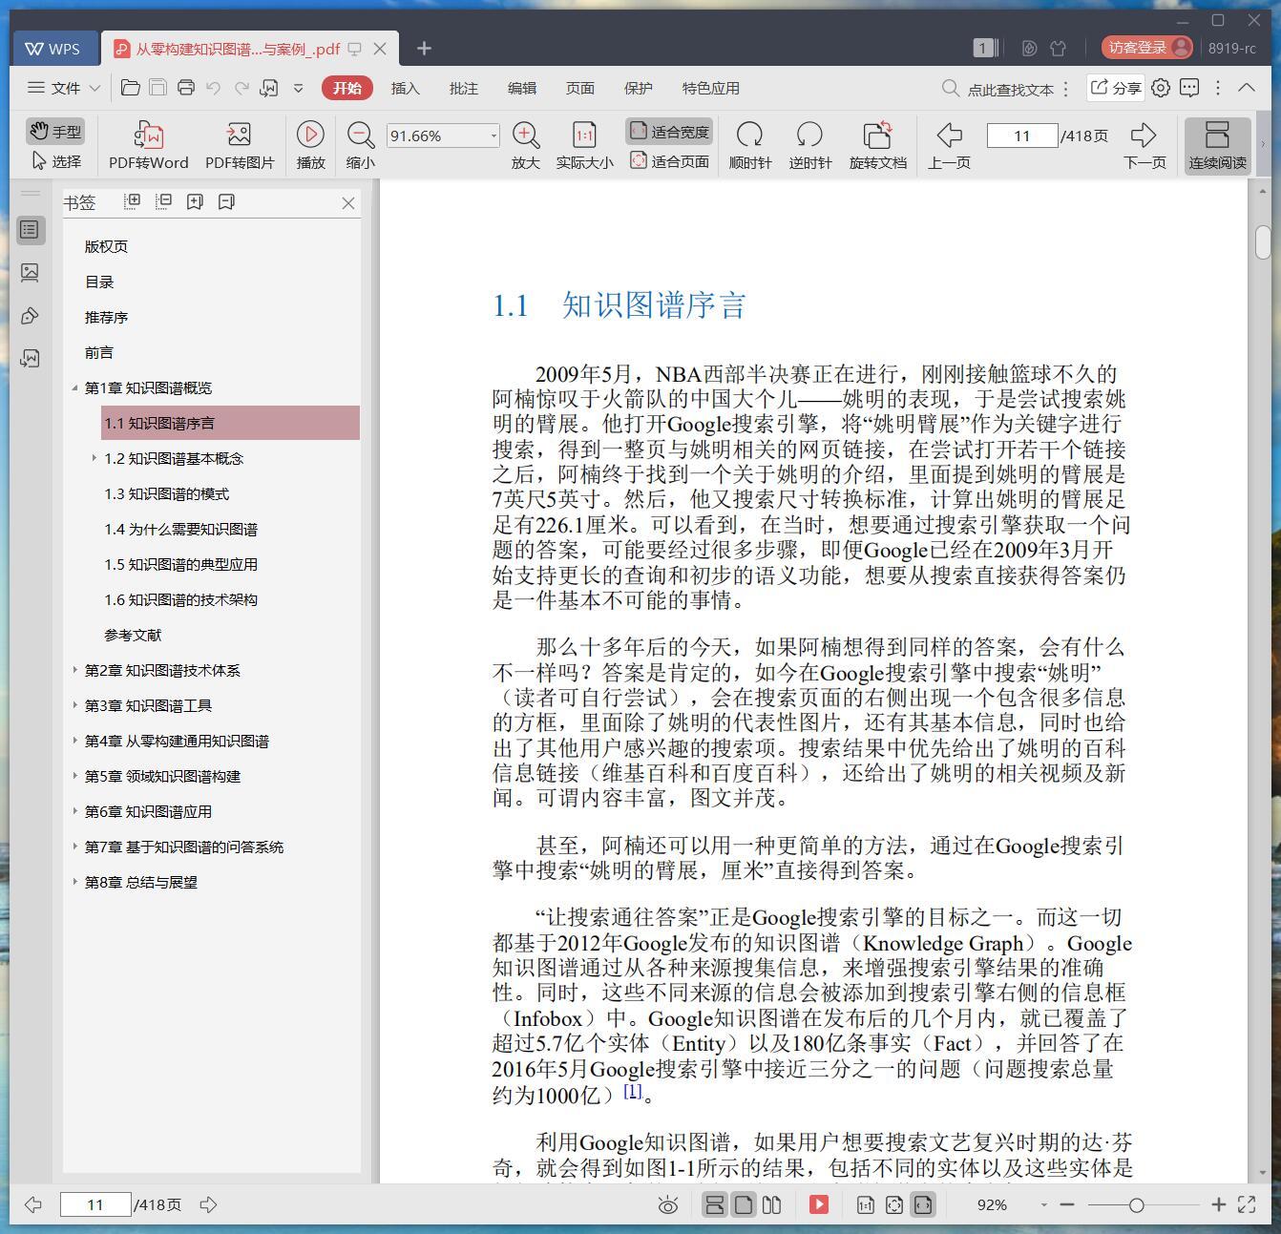Screen dimensions: 1281x1234
Task: Open the 保护 ribbon tab
Action: click(638, 88)
